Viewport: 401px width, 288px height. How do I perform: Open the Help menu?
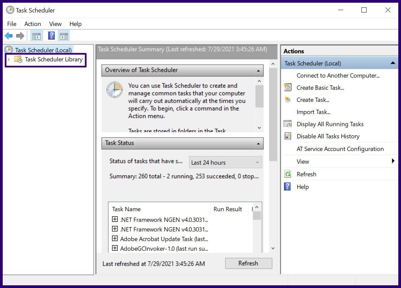click(75, 24)
